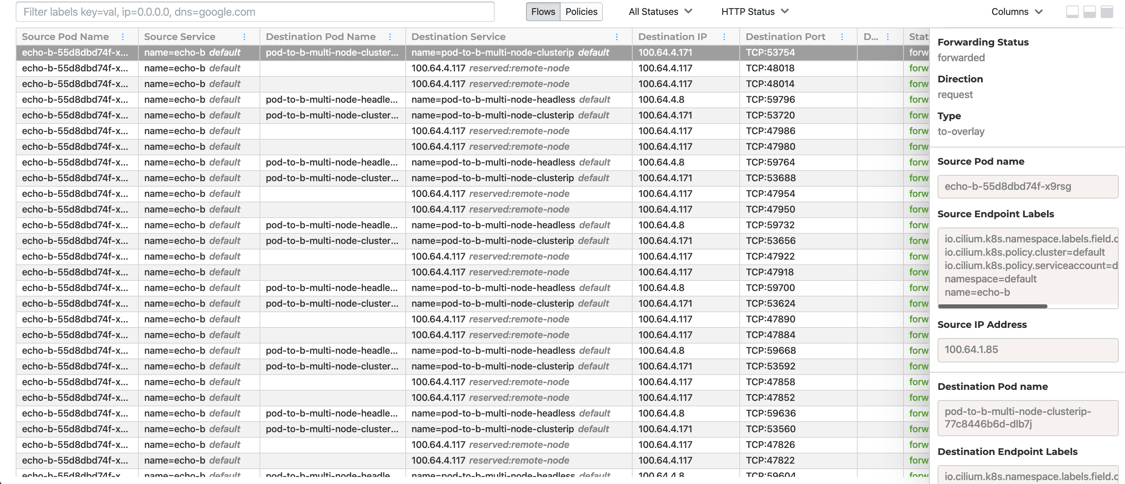
Task: Click the horizontal scrollbar in Source Endpoint Labels
Action: tap(992, 306)
